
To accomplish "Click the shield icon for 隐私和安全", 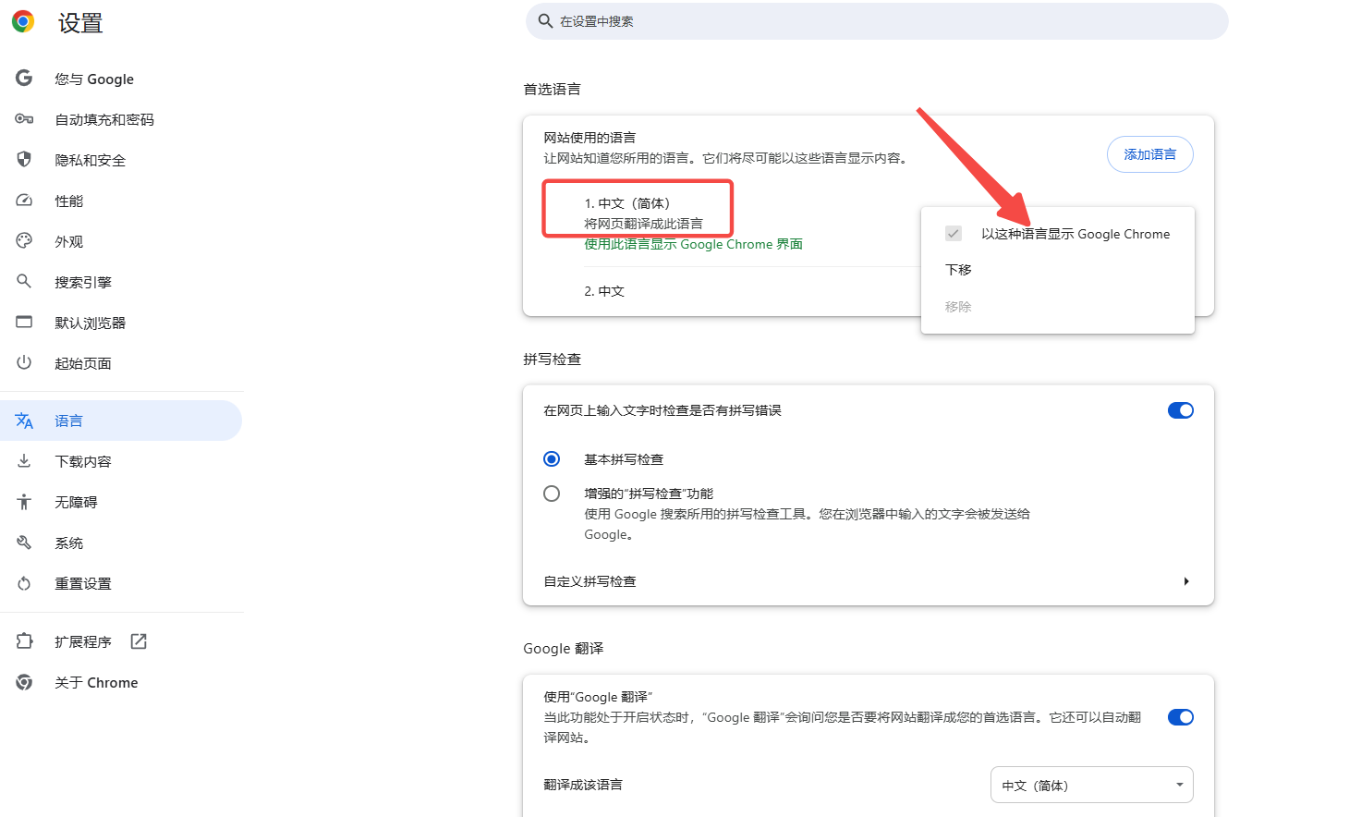I will coord(24,159).
